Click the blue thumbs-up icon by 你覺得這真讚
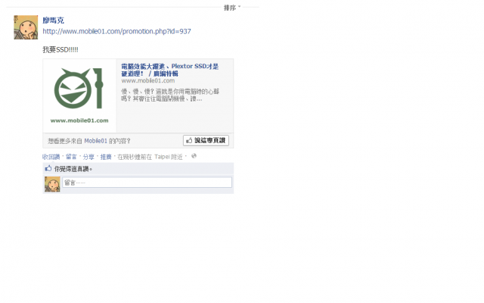 click(48, 168)
